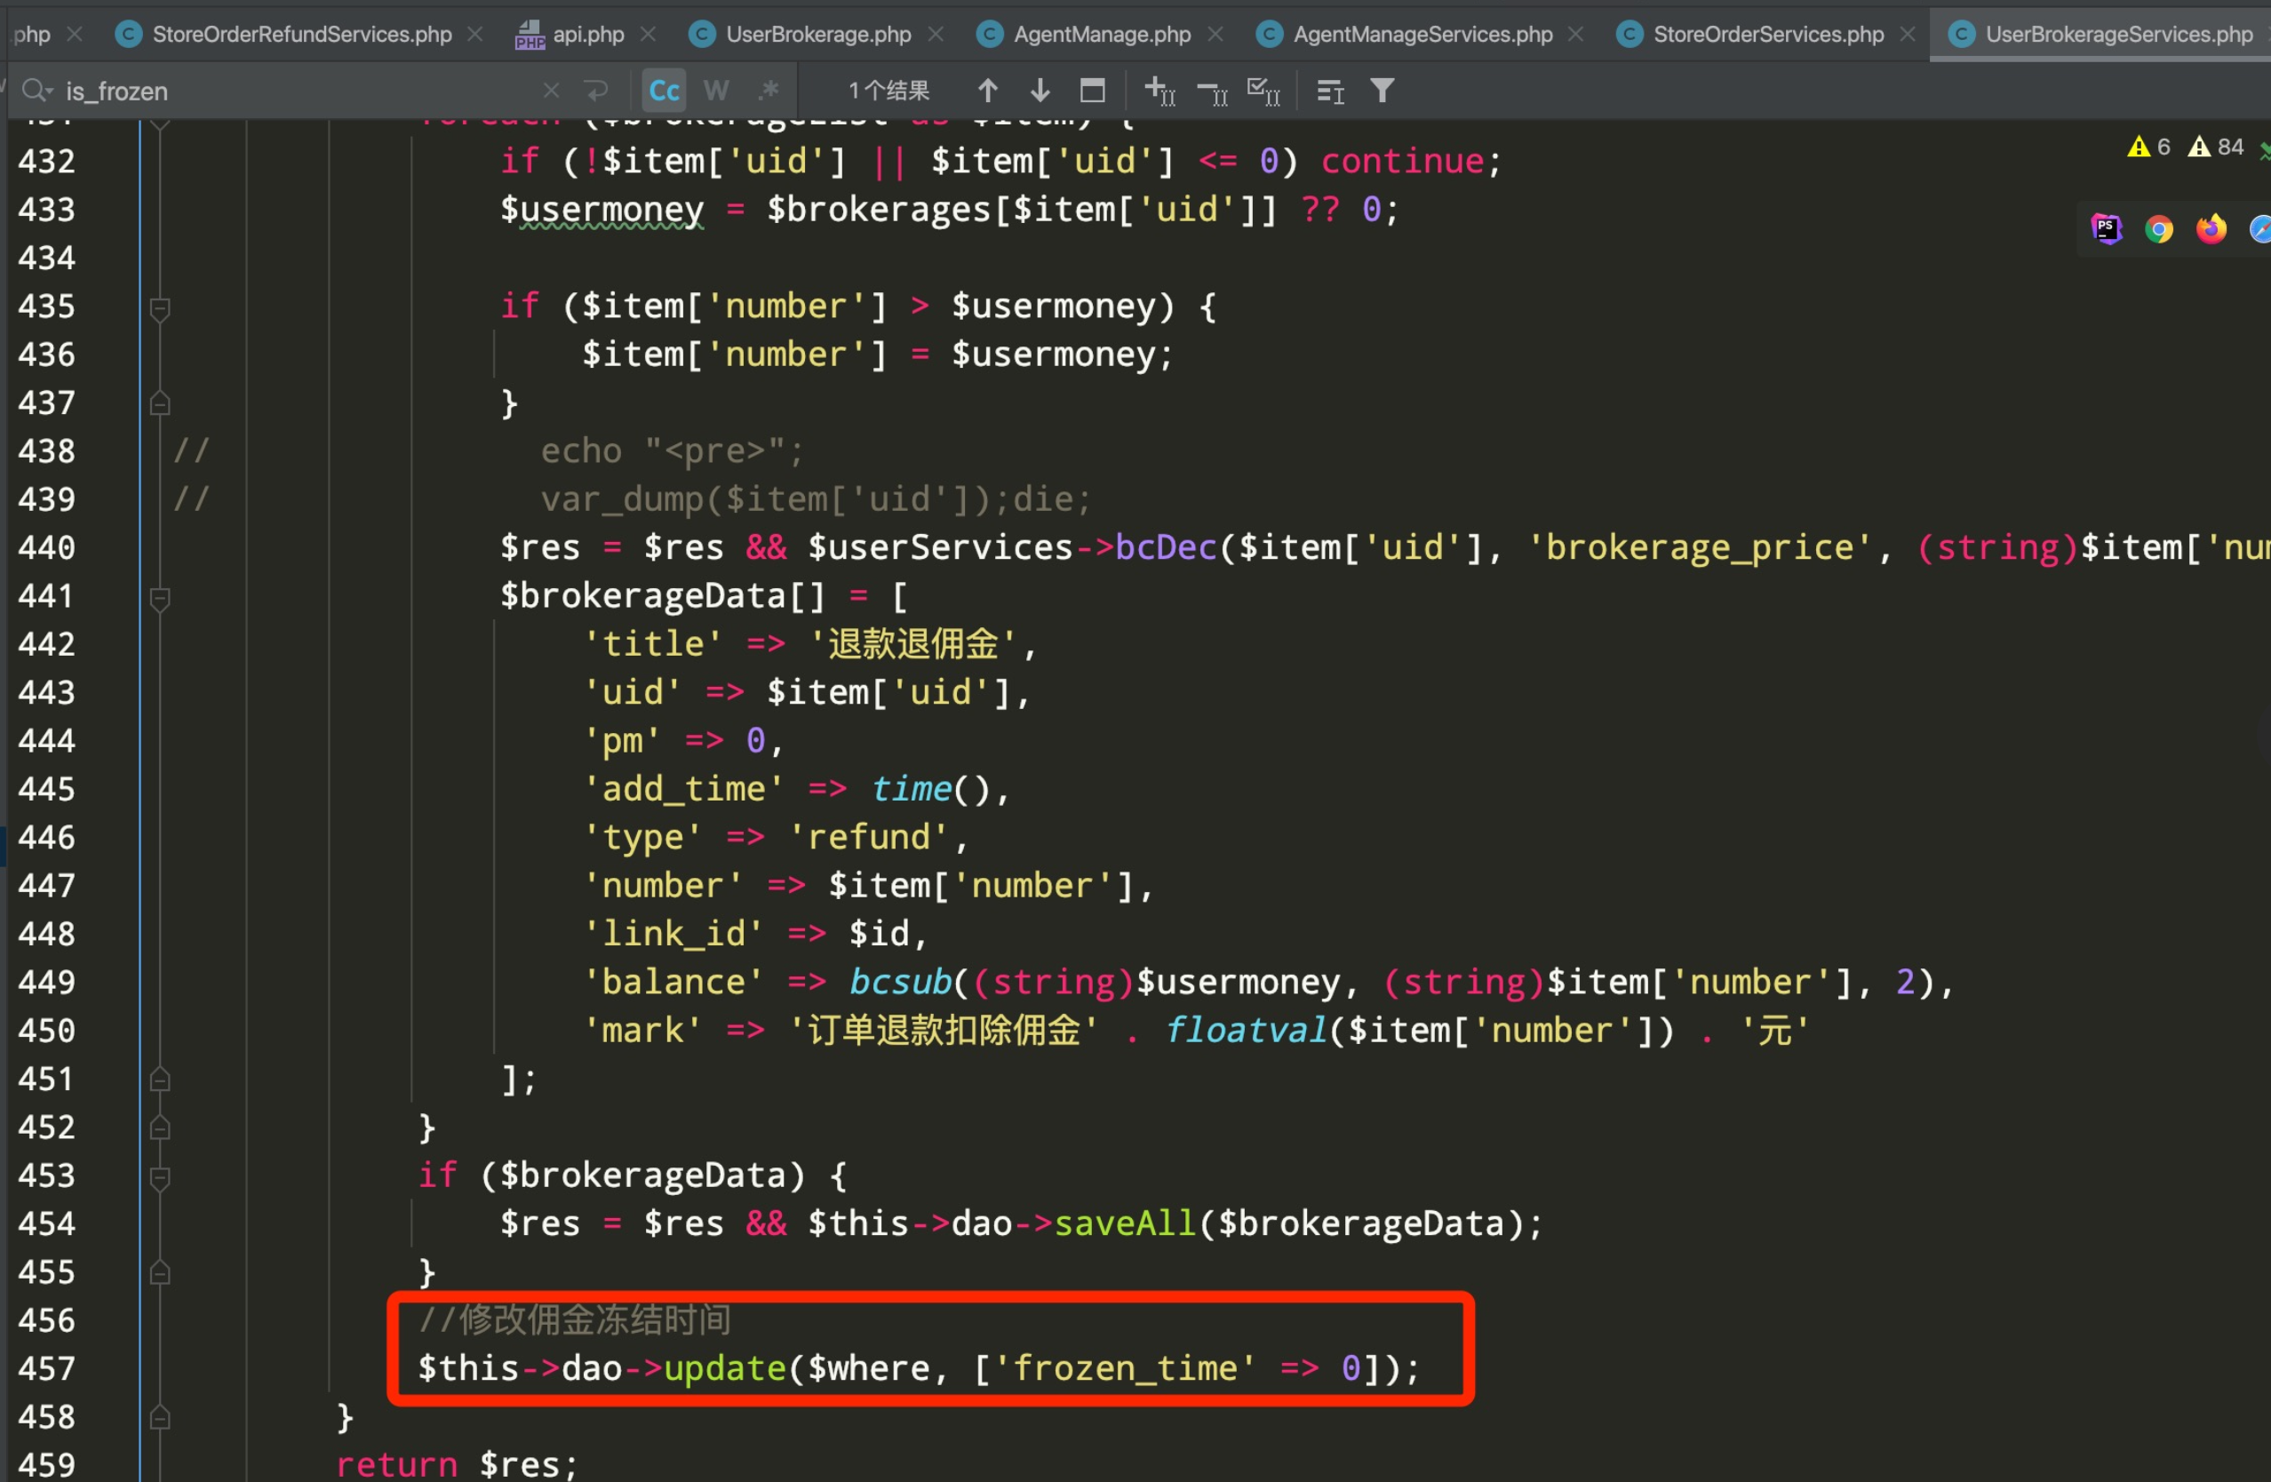2271x1482 pixels.
Task: Click update method call on line 457
Action: (x=725, y=1369)
